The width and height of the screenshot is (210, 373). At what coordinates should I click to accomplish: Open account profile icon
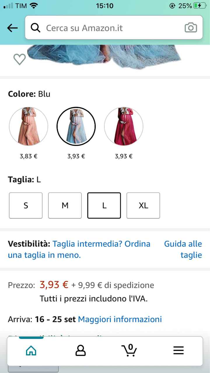point(80,350)
